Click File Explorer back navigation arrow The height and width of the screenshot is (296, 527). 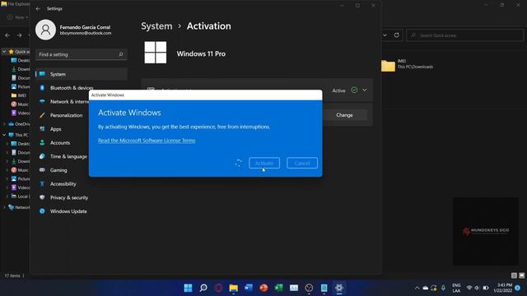pos(7,35)
